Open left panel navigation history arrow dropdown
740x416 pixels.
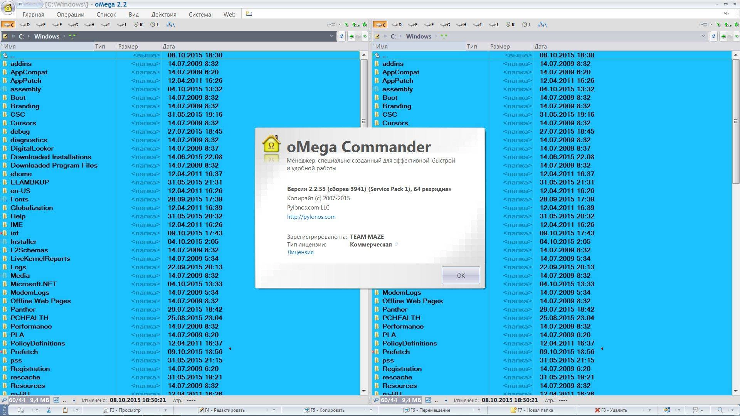pos(365,37)
